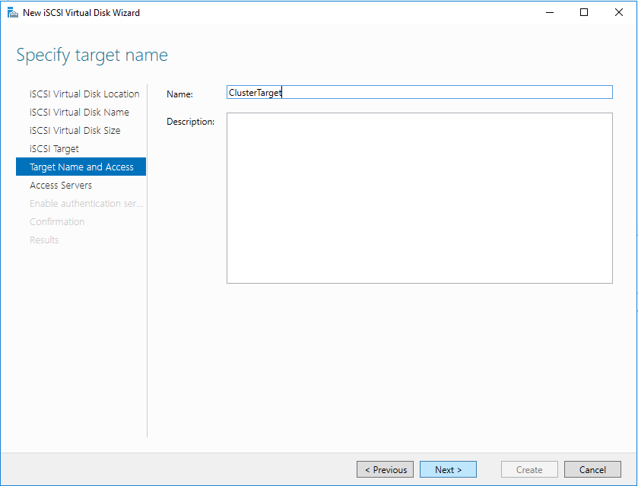Screen dimensions: 638x486
Task: Cancel the wizard
Action: pos(592,470)
